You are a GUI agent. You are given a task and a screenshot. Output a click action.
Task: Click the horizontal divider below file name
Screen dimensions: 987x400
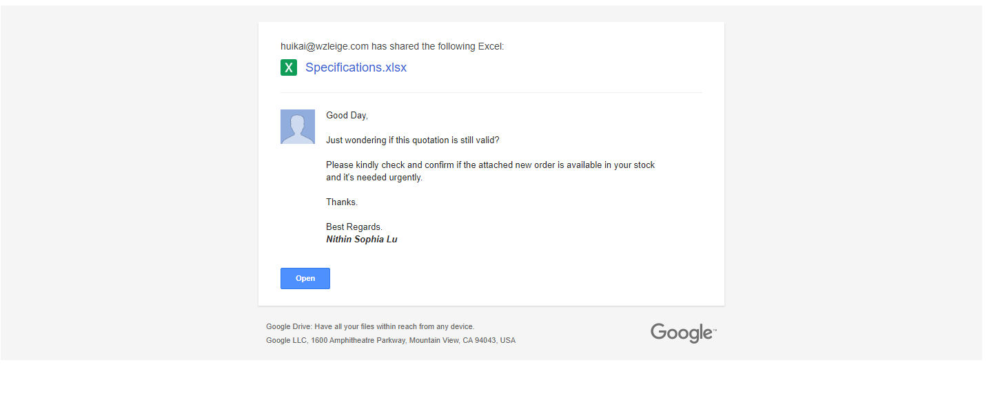tap(491, 92)
